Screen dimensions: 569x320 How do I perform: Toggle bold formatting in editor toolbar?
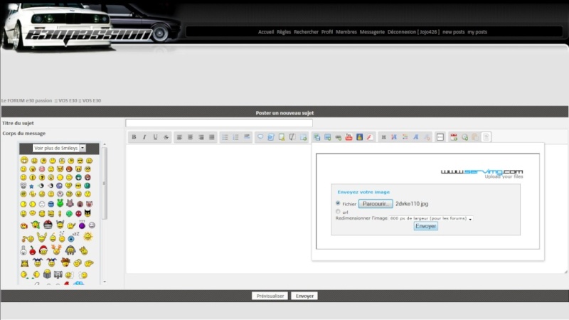pos(134,137)
